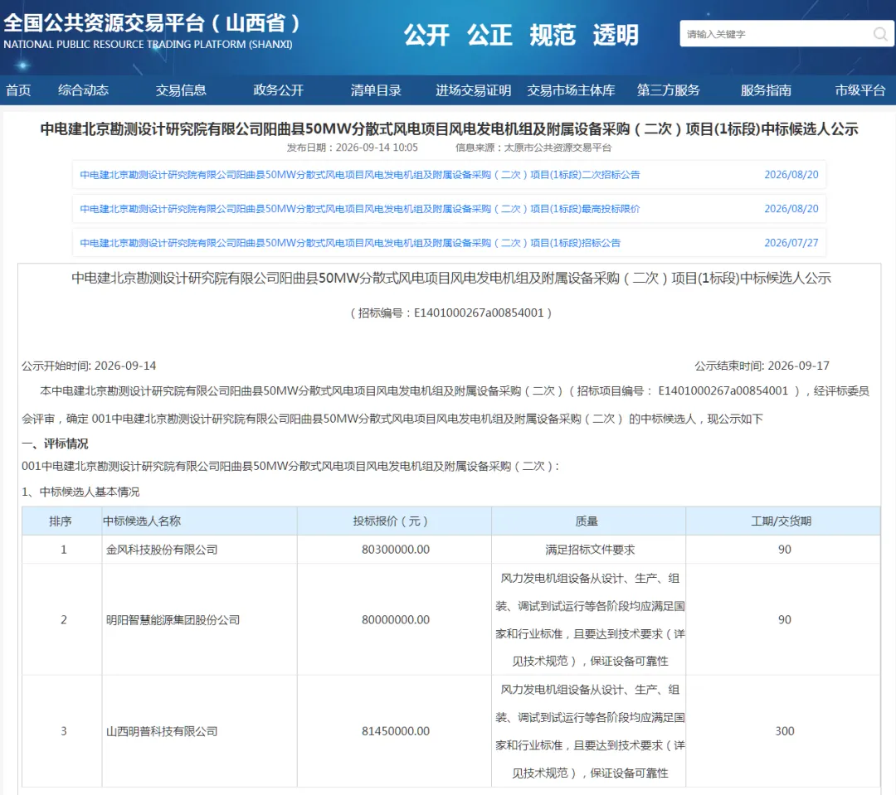
Task: Click the search magnifier icon
Action: coord(880,34)
